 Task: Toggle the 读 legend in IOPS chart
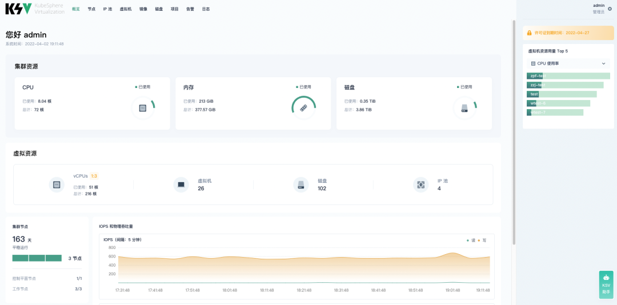pyautogui.click(x=471, y=240)
